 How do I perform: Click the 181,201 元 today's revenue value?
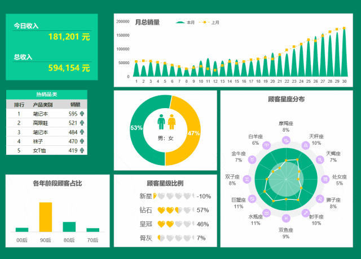point(69,37)
